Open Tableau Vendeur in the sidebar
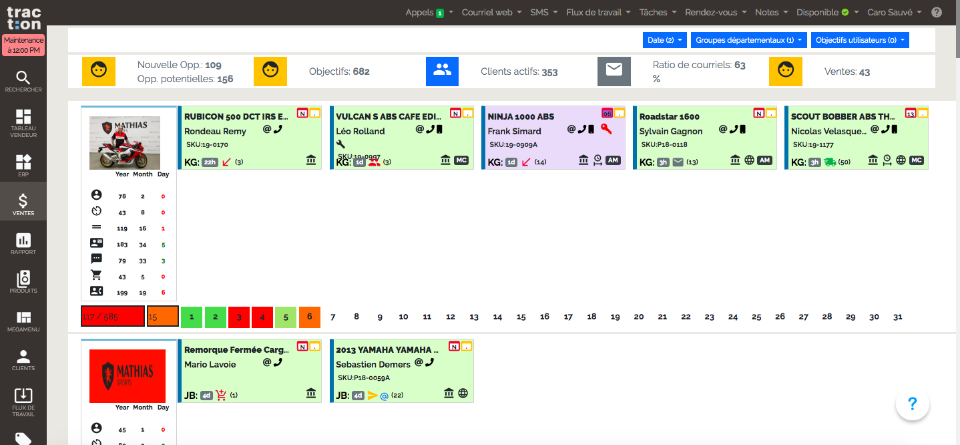Image resolution: width=960 pixels, height=445 pixels. 23,123
